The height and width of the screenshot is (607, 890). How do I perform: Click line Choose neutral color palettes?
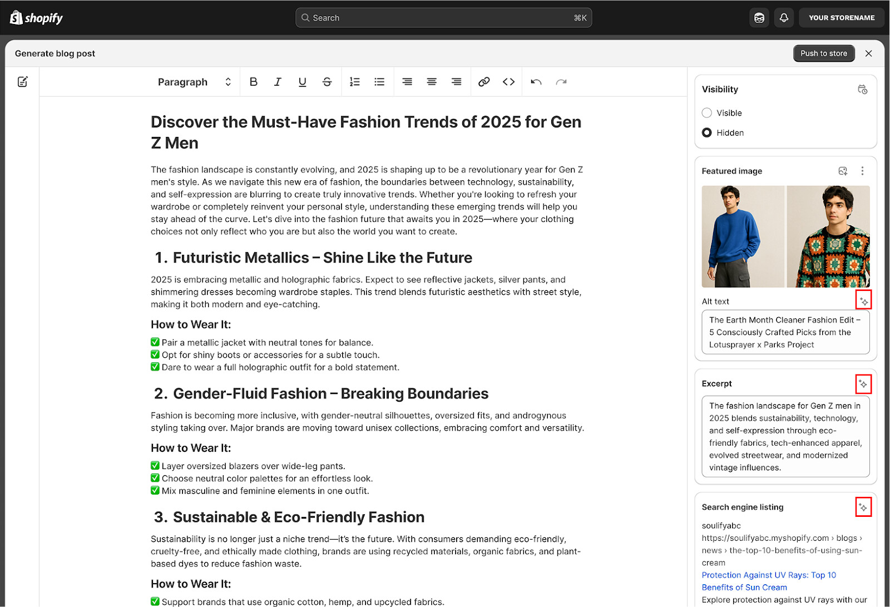click(x=262, y=478)
